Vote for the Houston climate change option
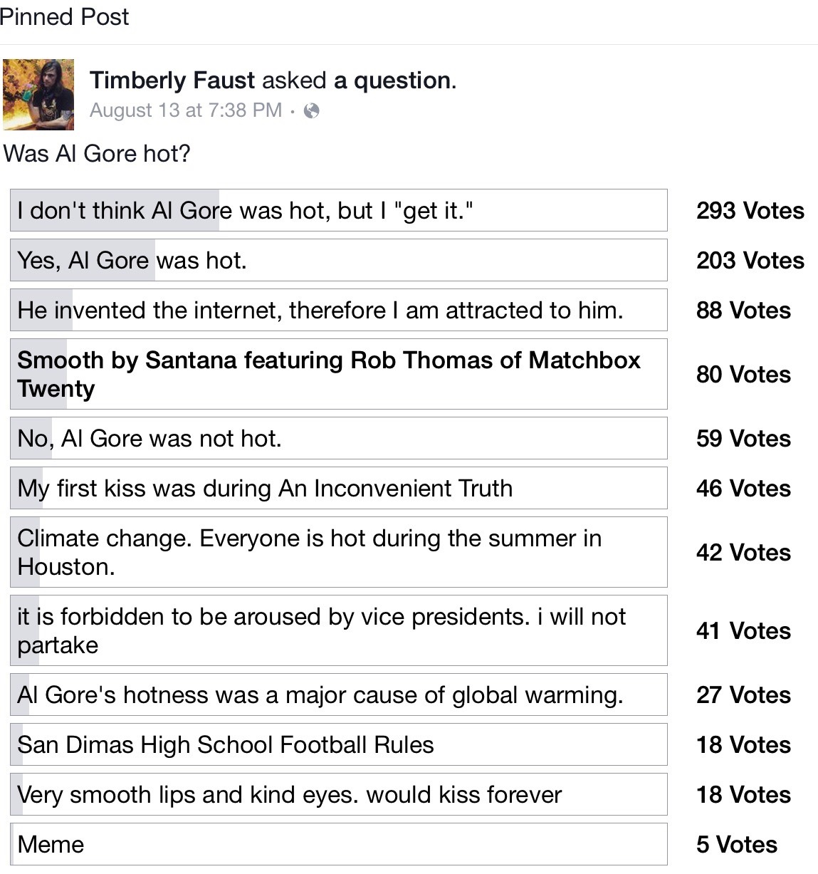 point(338,552)
